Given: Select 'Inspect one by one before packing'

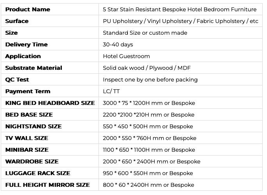Looking at the screenshot, I should coord(150,80).
